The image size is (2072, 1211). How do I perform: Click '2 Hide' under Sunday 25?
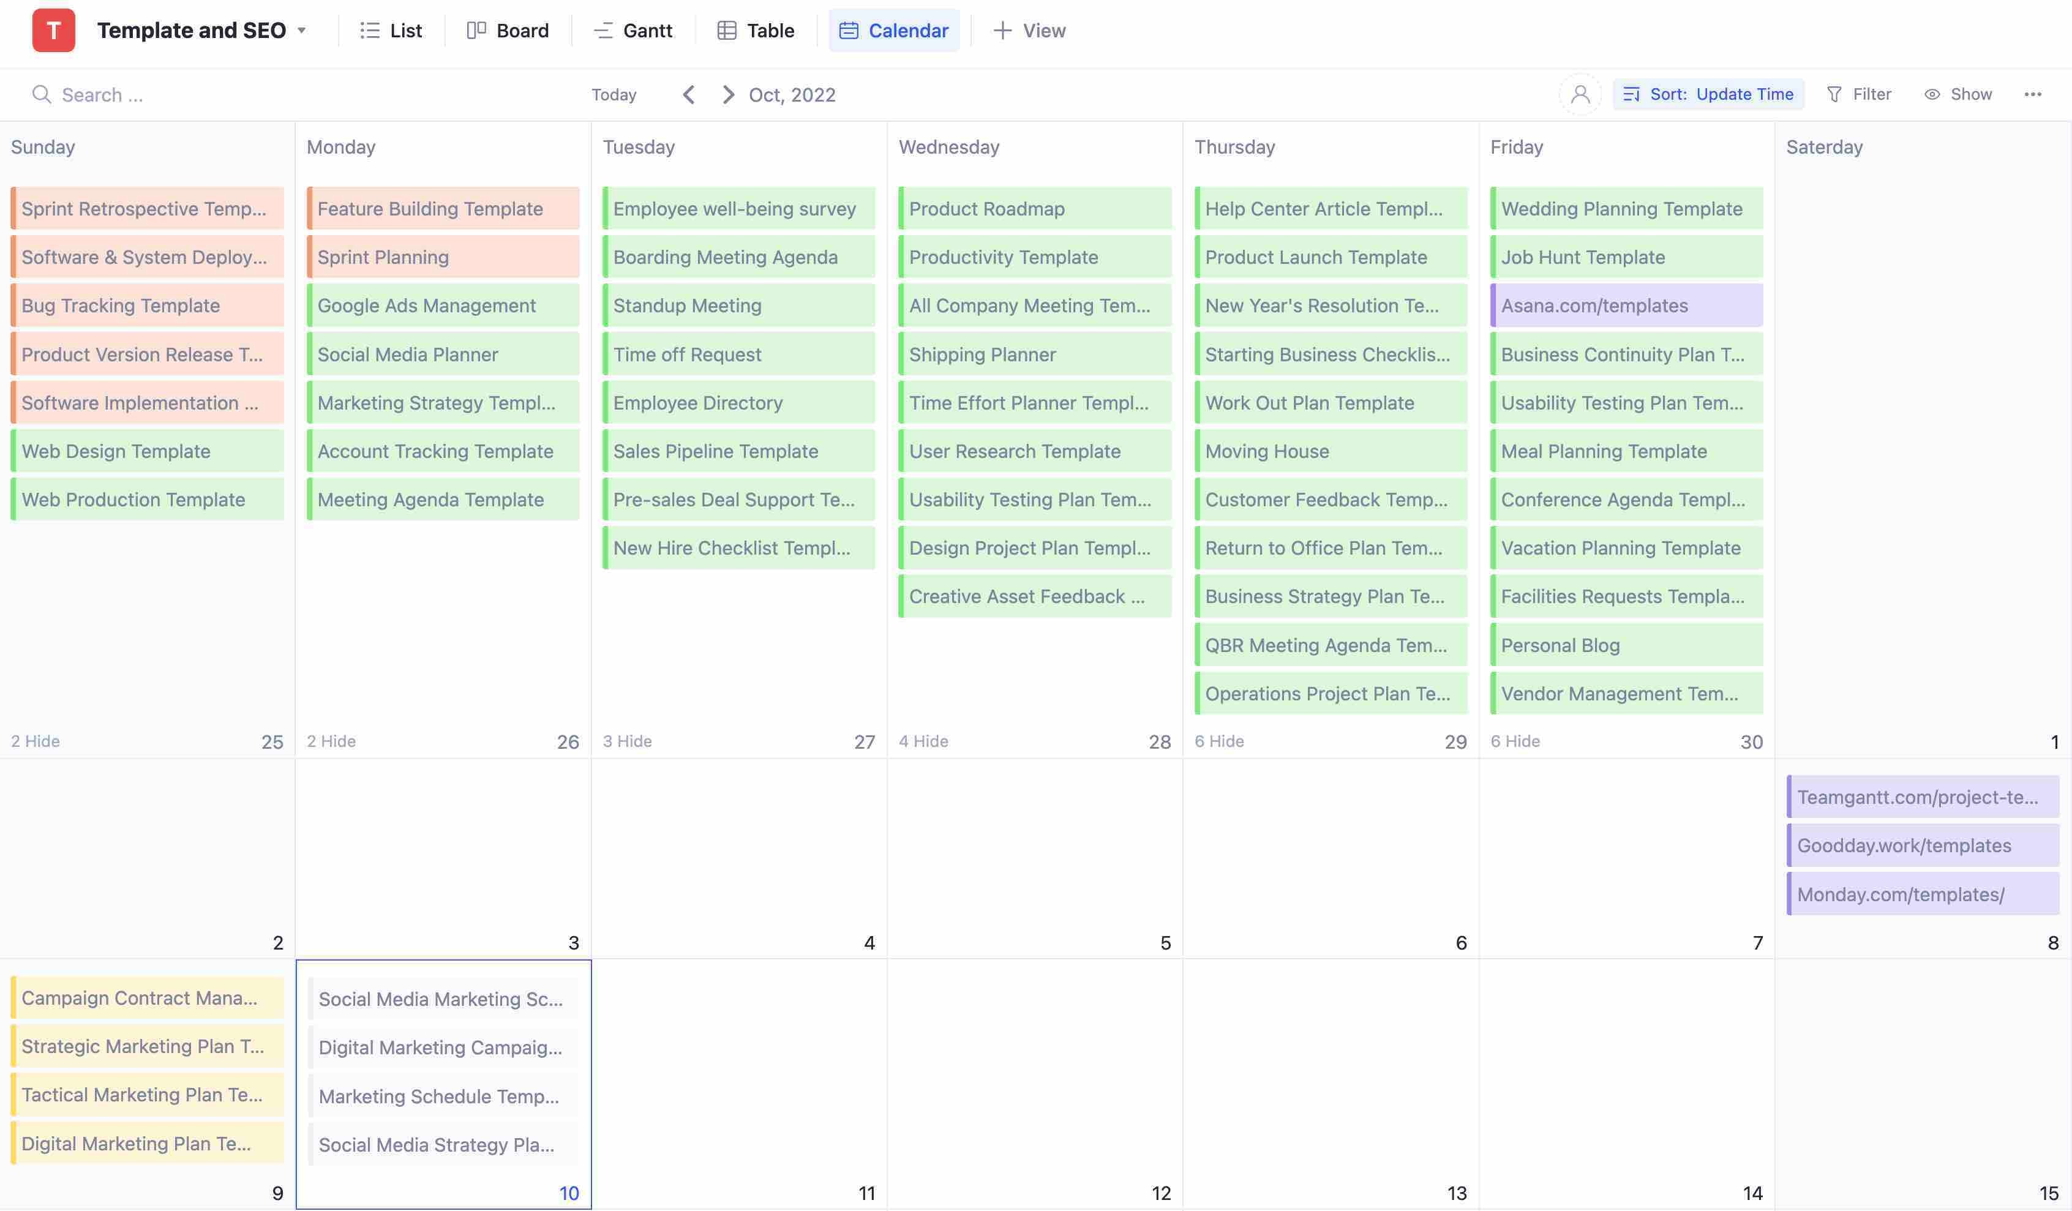(36, 741)
